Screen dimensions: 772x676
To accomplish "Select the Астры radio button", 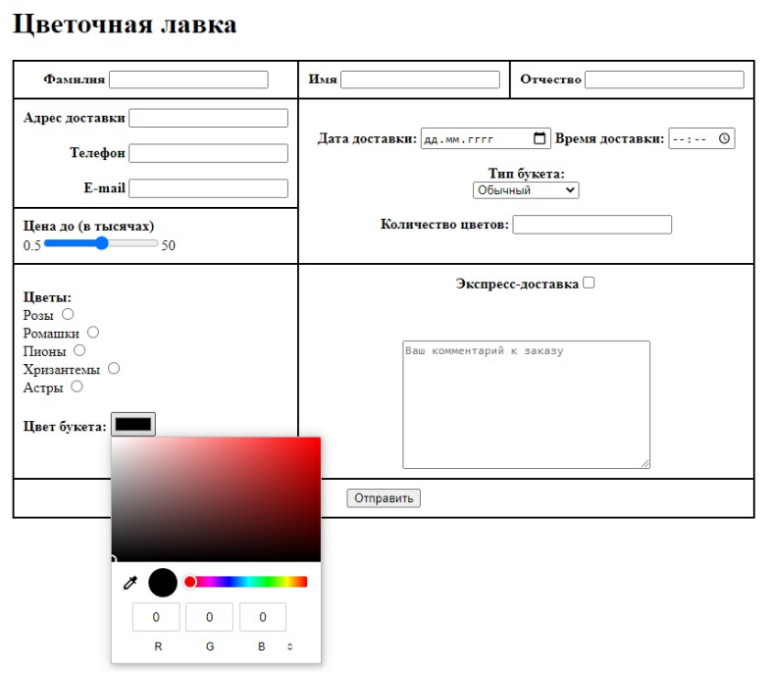I will point(77,387).
